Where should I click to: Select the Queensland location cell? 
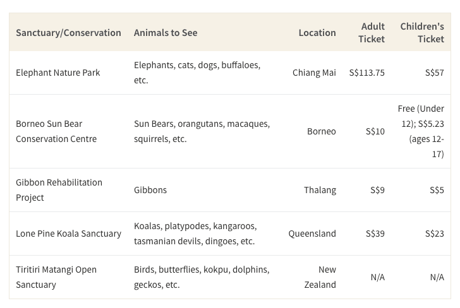pos(312,234)
